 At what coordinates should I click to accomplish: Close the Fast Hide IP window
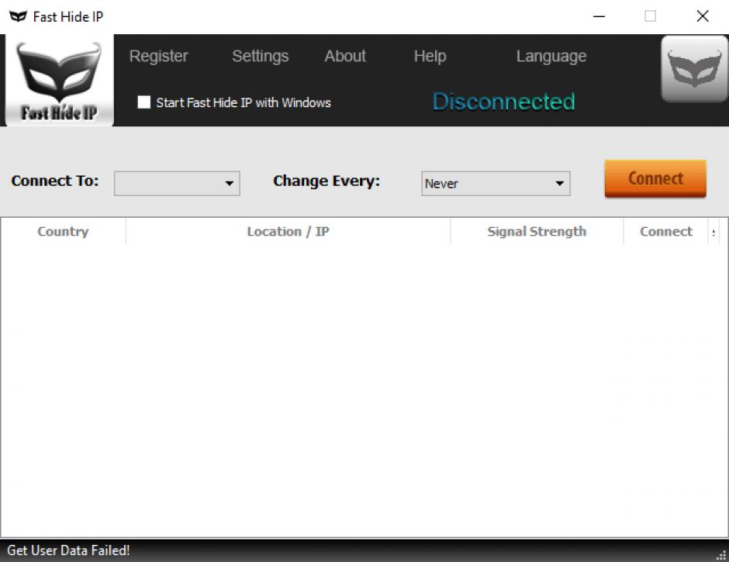(703, 16)
